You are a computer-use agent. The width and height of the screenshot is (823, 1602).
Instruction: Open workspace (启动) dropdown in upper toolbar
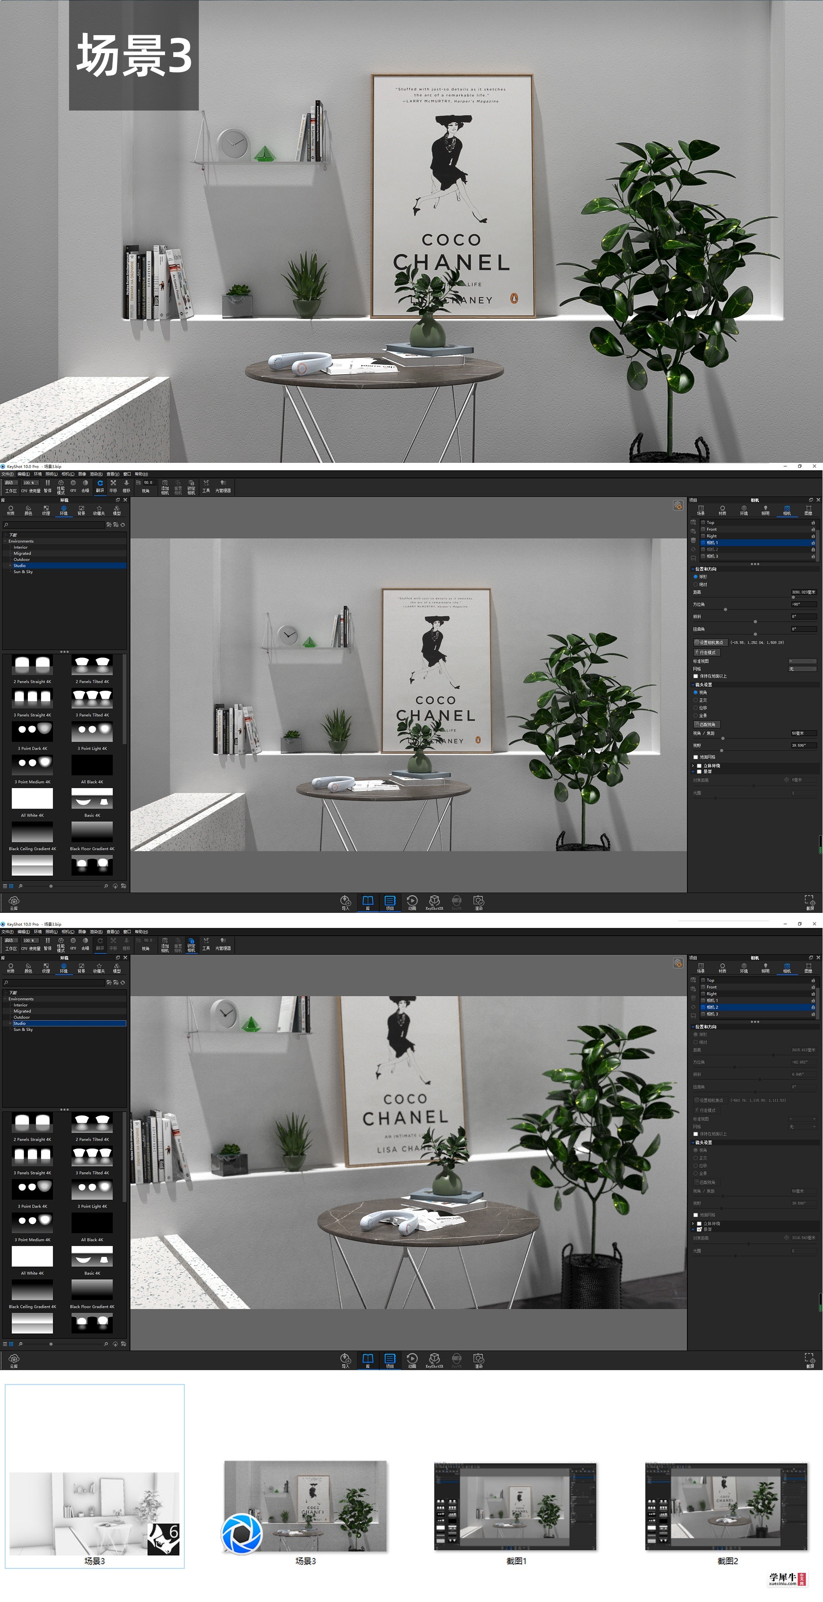click(11, 483)
